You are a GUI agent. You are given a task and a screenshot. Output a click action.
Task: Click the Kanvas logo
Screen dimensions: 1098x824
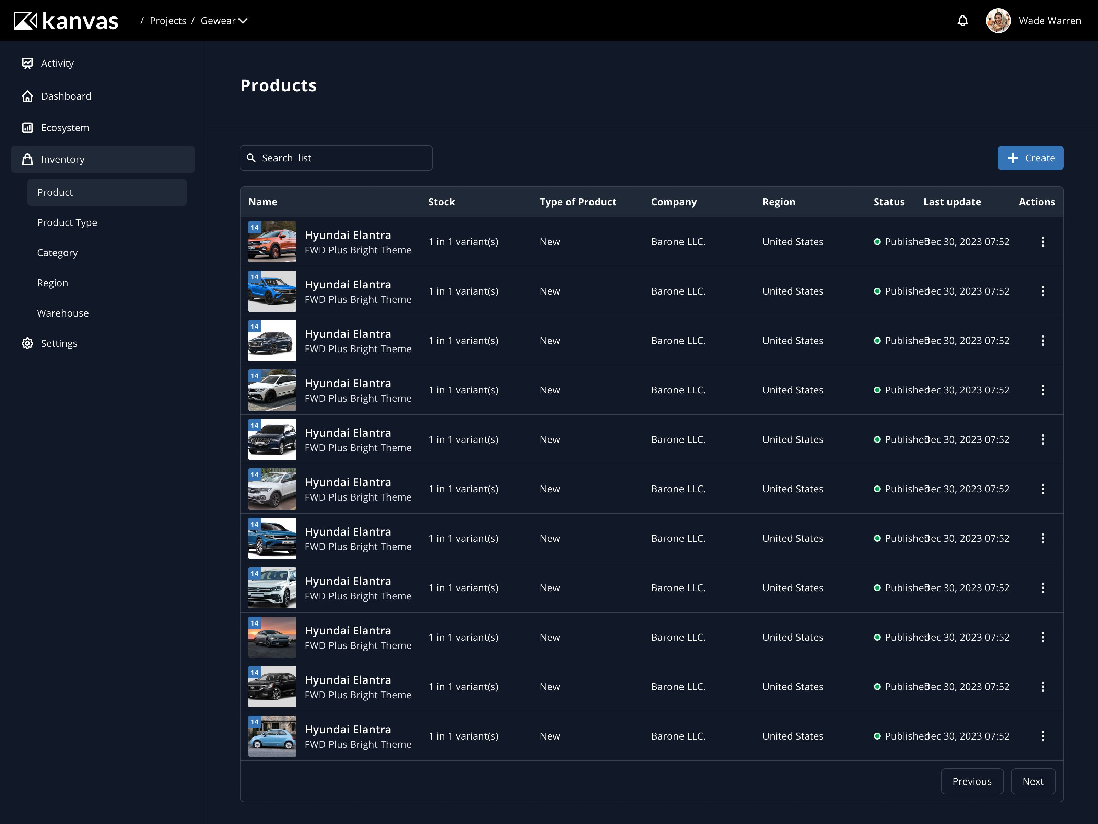pos(66,21)
